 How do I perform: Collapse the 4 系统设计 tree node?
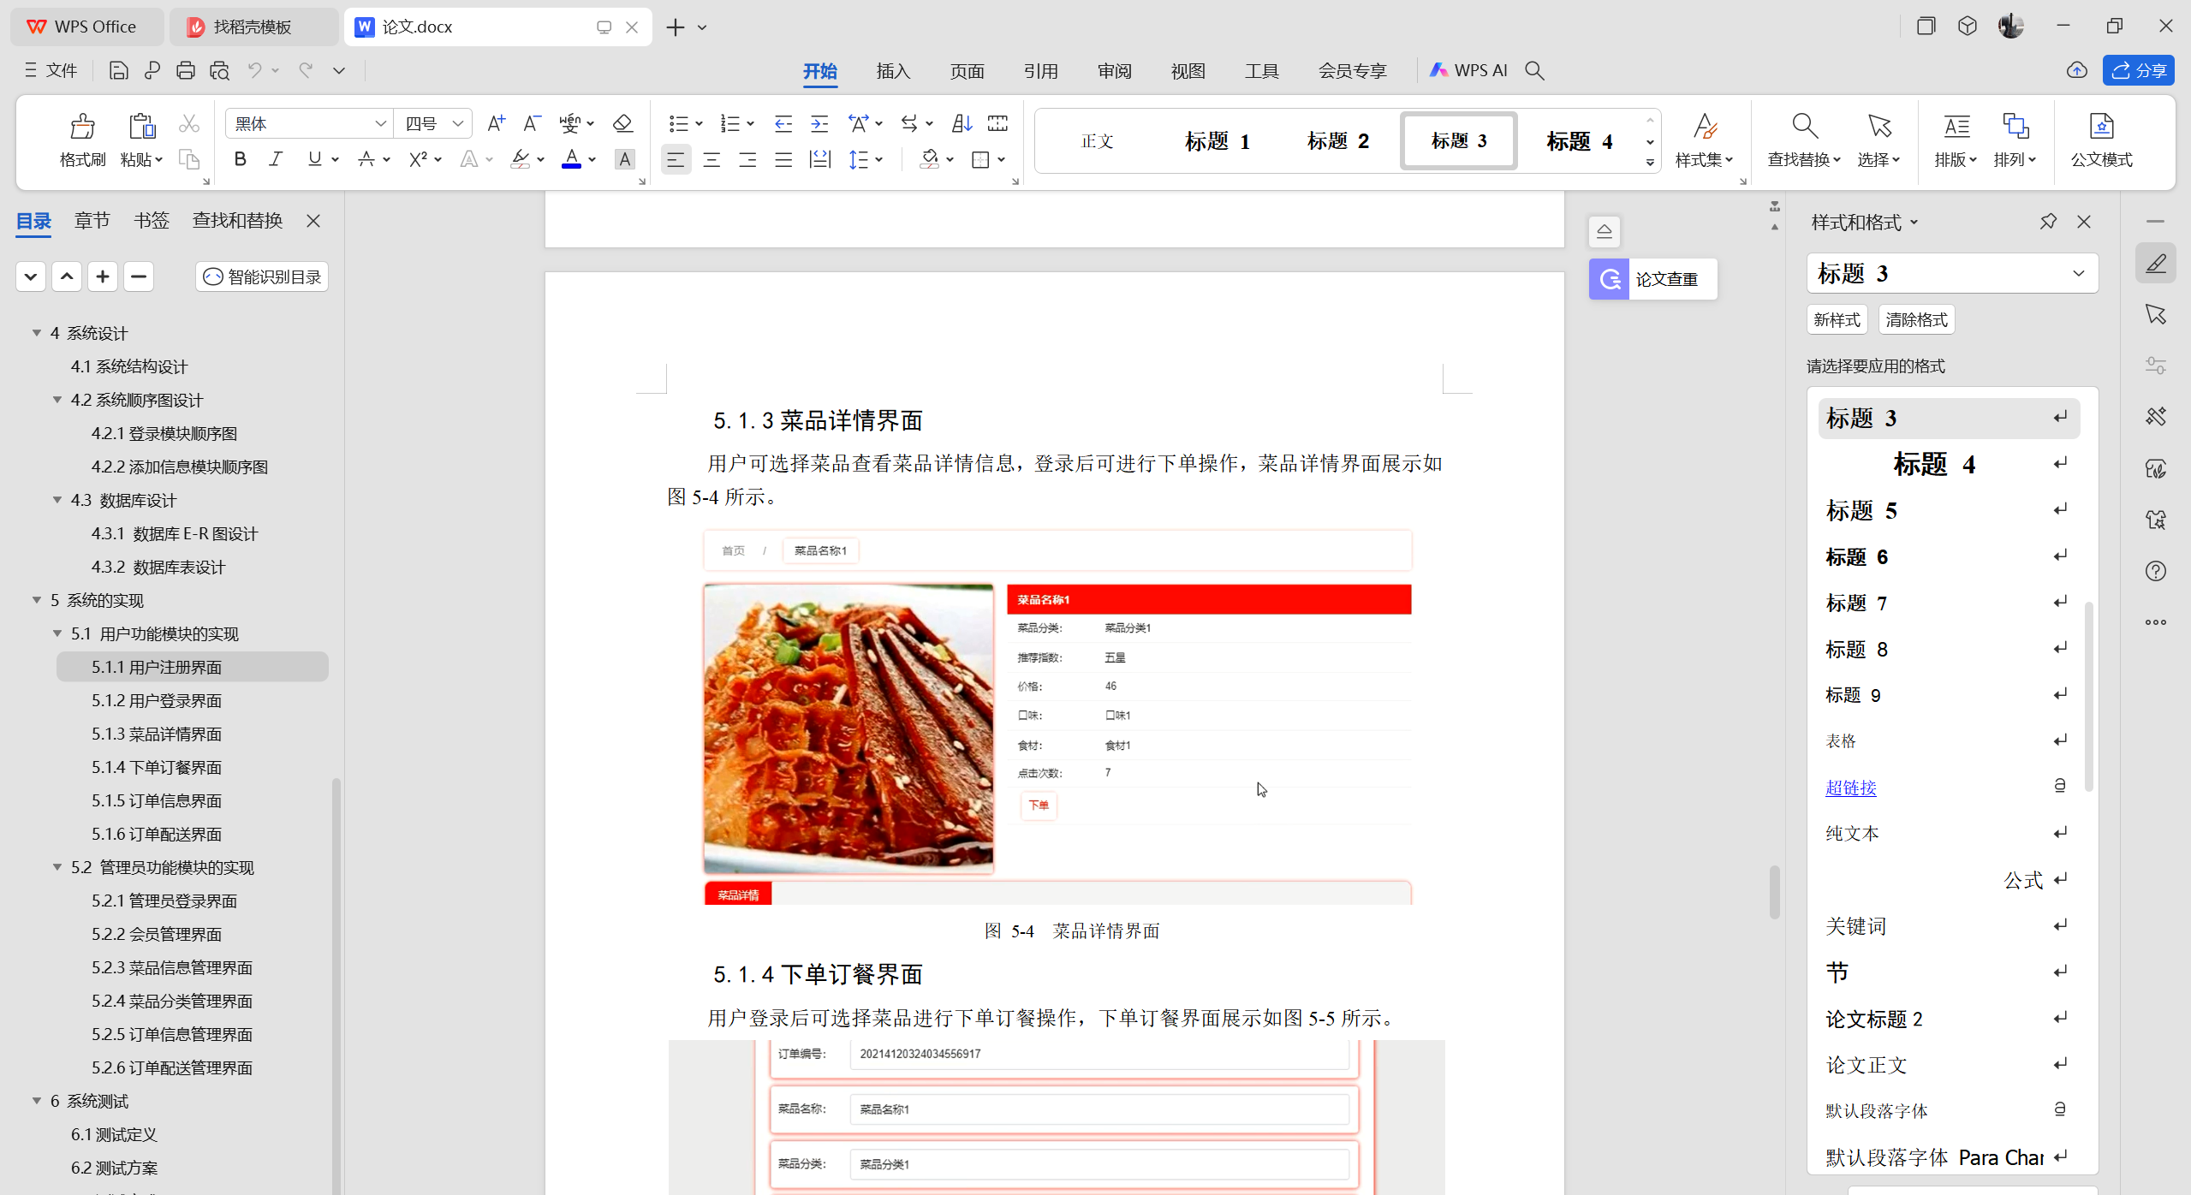click(37, 333)
